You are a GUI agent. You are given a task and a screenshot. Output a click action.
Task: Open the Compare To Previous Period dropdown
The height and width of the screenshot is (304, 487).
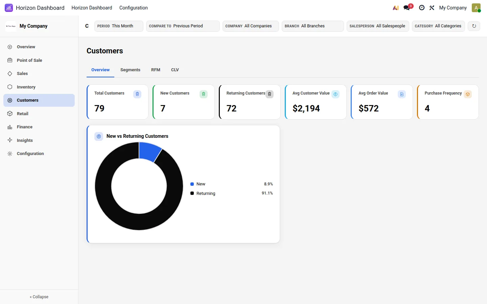pos(183,26)
